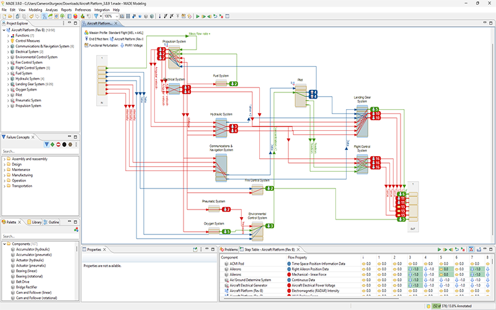This screenshot has width=496, height=310.
Task: Toggle the red no-entry filter in Failure Concepts
Action: (x=58, y=144)
